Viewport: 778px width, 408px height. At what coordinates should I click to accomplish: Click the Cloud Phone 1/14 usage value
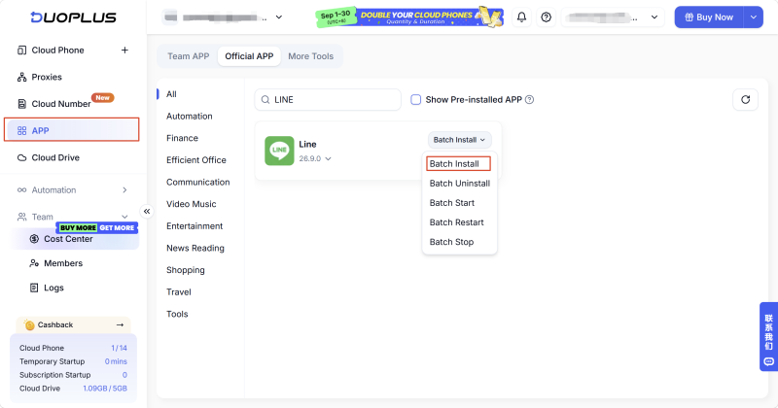[x=119, y=348]
